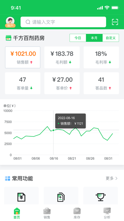Tap the 10000 y-axis label
Image resolution: width=124 pixels, height=221 pixels.
(x=8, y=111)
